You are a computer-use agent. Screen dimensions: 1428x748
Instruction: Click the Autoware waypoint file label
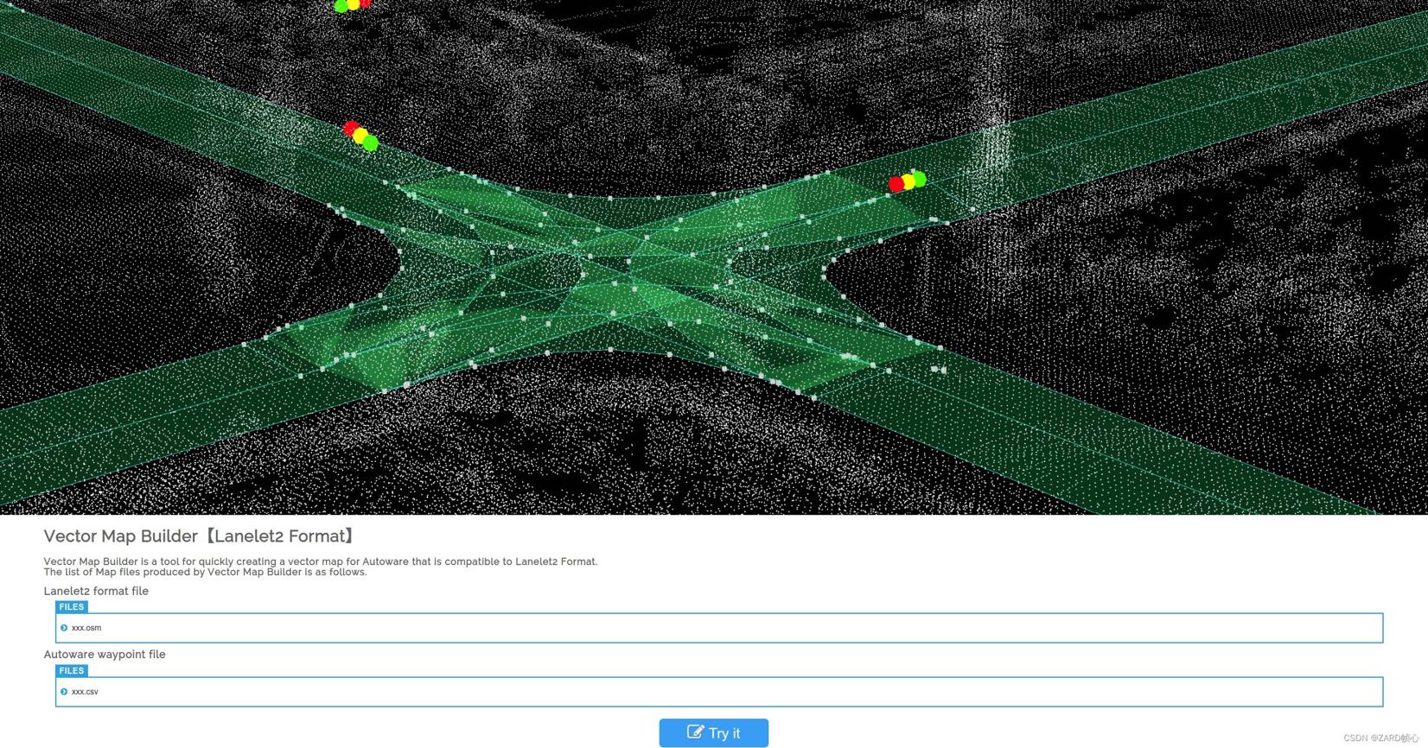click(105, 655)
